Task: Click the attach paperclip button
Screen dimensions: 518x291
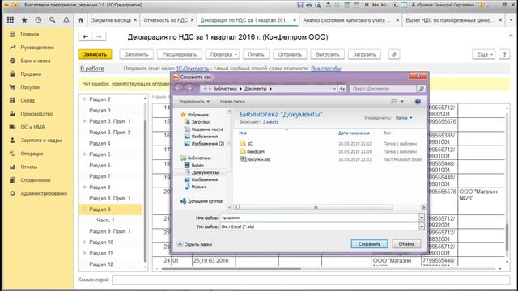Action: pos(394,54)
